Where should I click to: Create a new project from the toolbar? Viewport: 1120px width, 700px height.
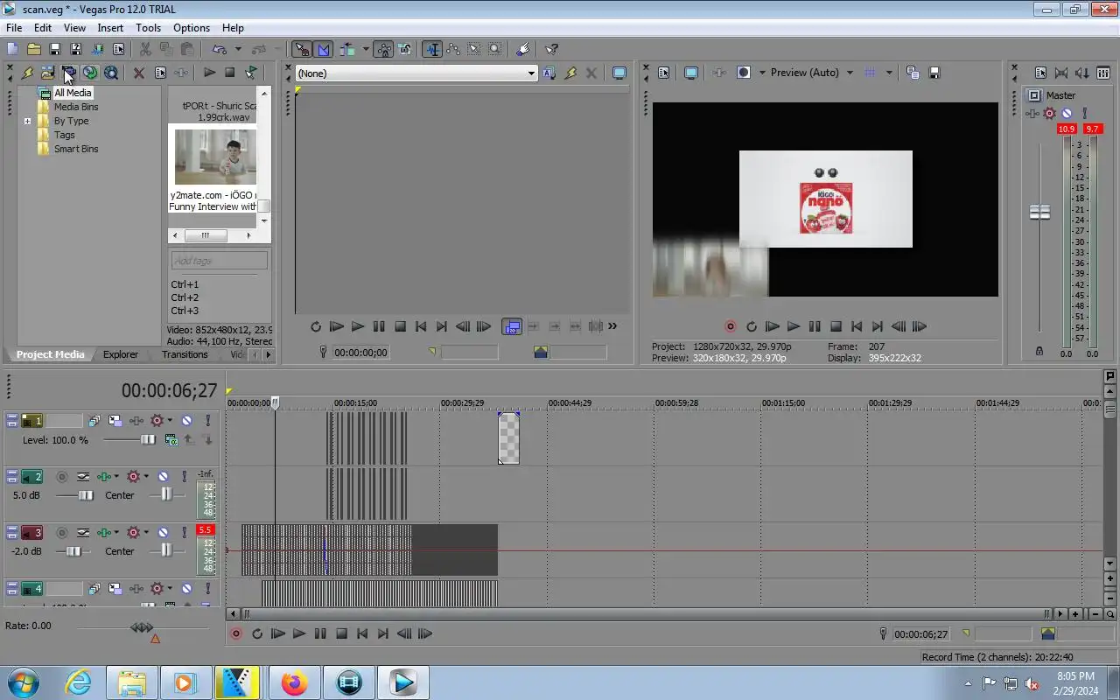pyautogui.click(x=12, y=49)
